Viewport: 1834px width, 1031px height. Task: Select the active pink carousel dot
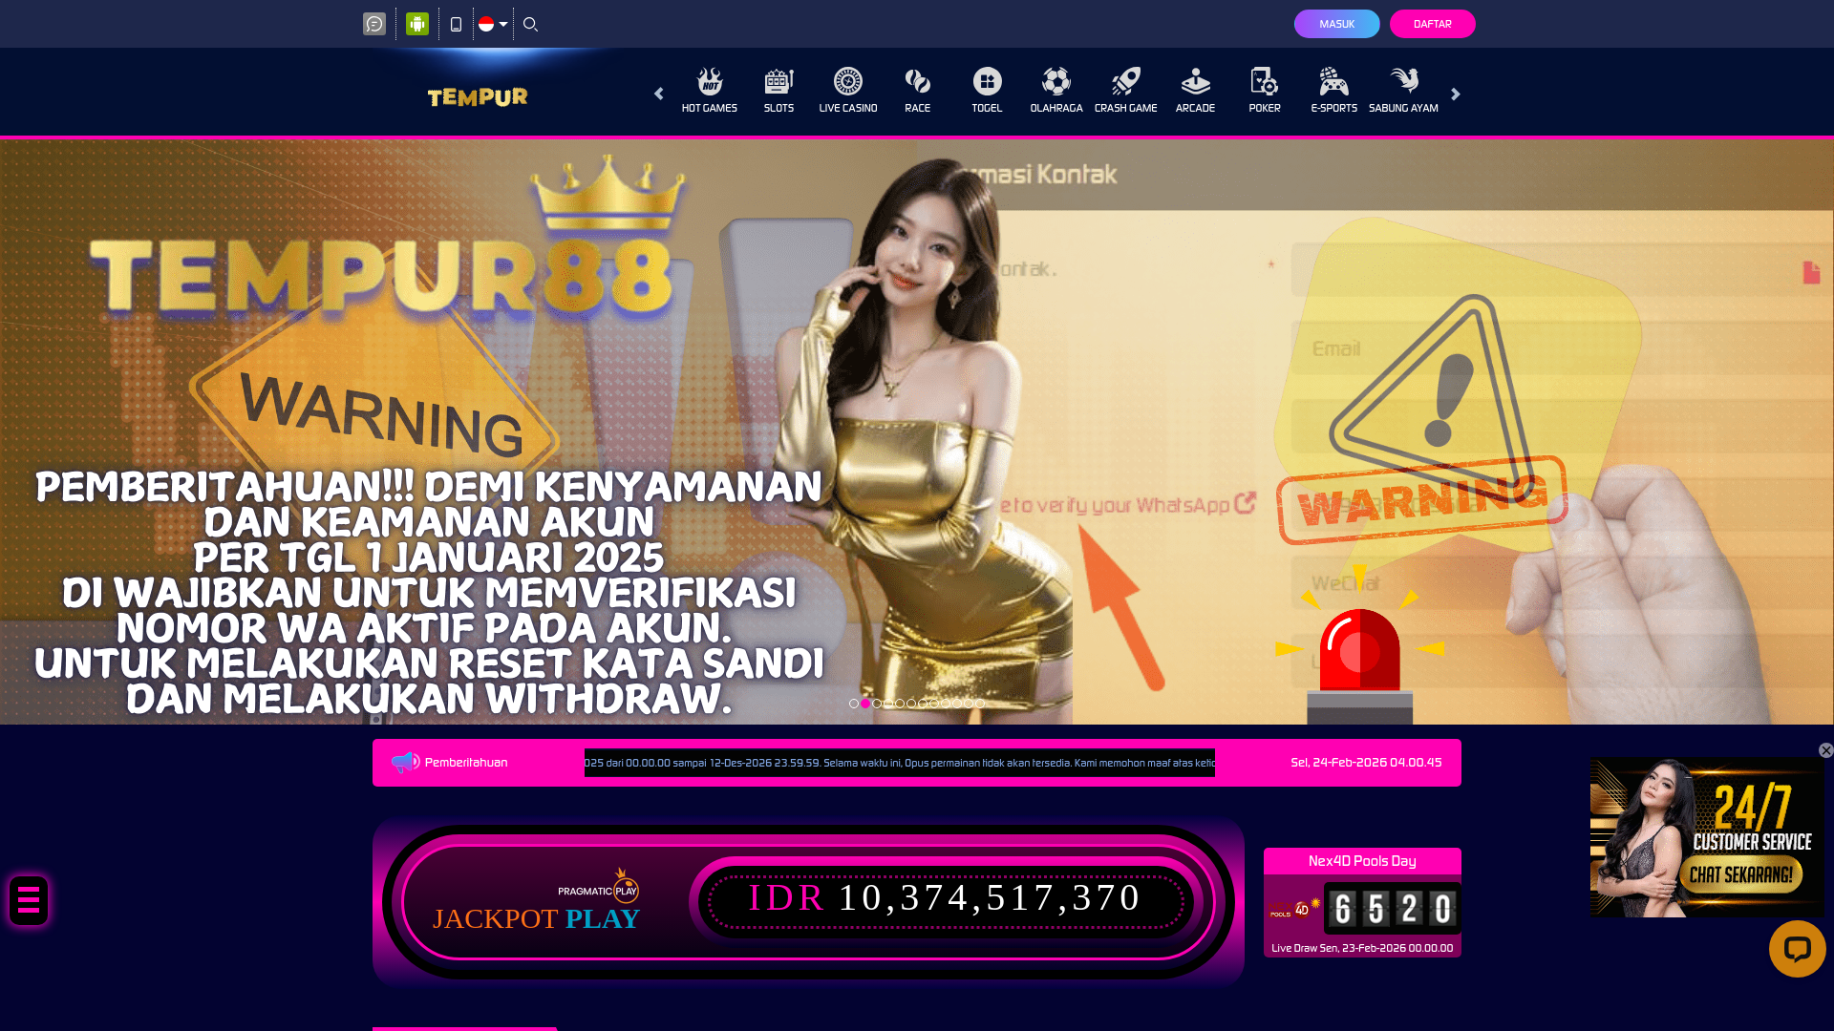(865, 704)
